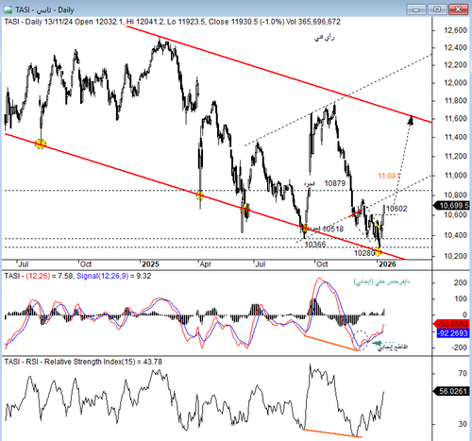
Task: Click the 11,600 price axis label
Action: (x=455, y=119)
